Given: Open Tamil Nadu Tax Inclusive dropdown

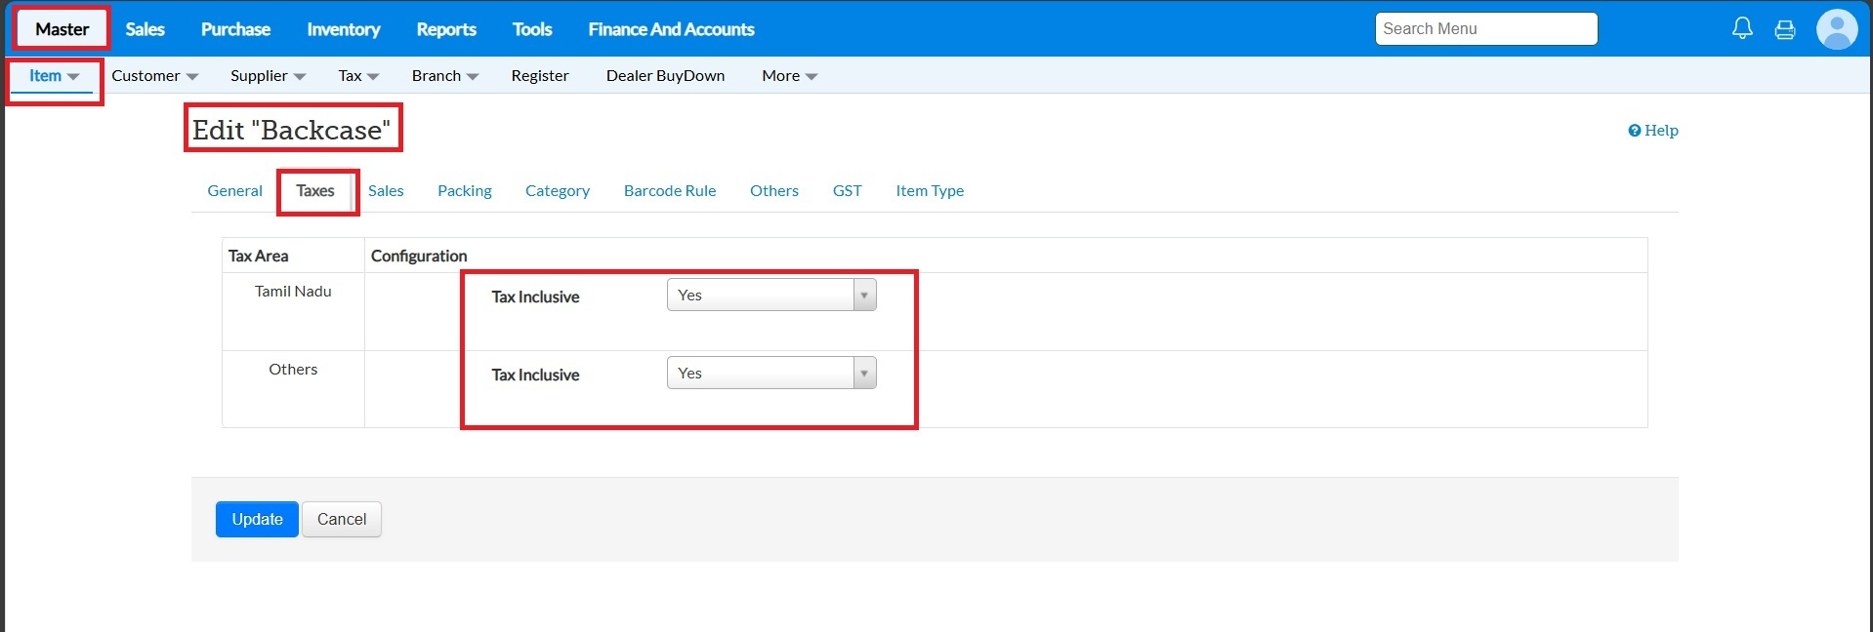Looking at the screenshot, I should tap(771, 295).
